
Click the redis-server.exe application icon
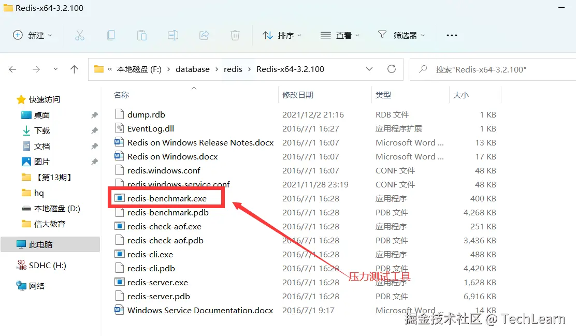(x=119, y=282)
